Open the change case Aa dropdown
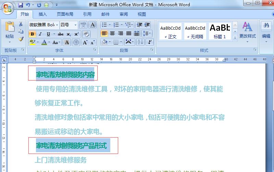This screenshot has height=172, width=274. (56, 42)
